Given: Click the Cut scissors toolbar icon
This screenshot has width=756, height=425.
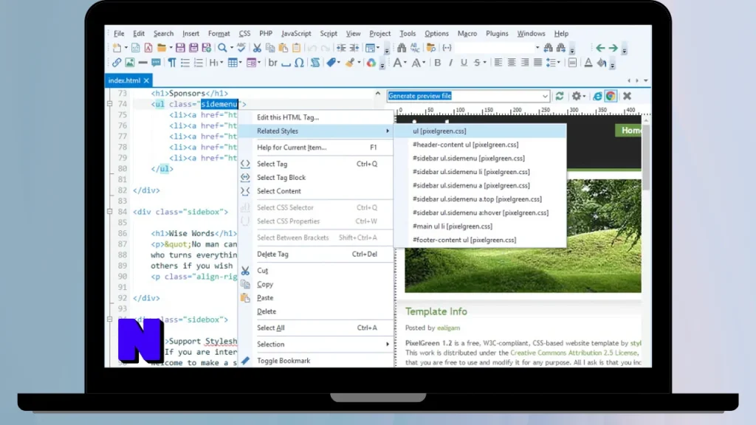Looking at the screenshot, I should tap(257, 48).
